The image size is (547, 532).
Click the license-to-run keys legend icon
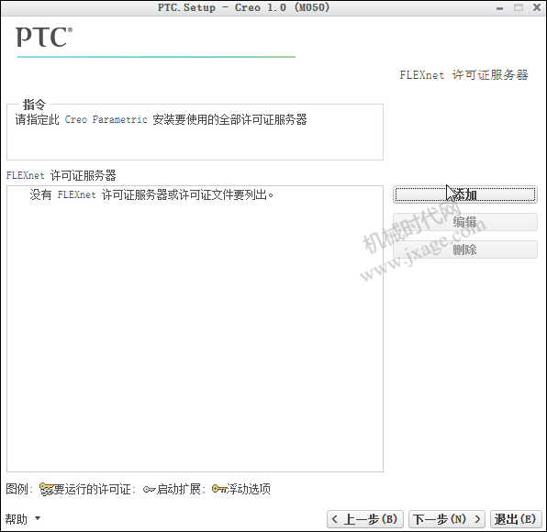pyautogui.click(x=46, y=489)
